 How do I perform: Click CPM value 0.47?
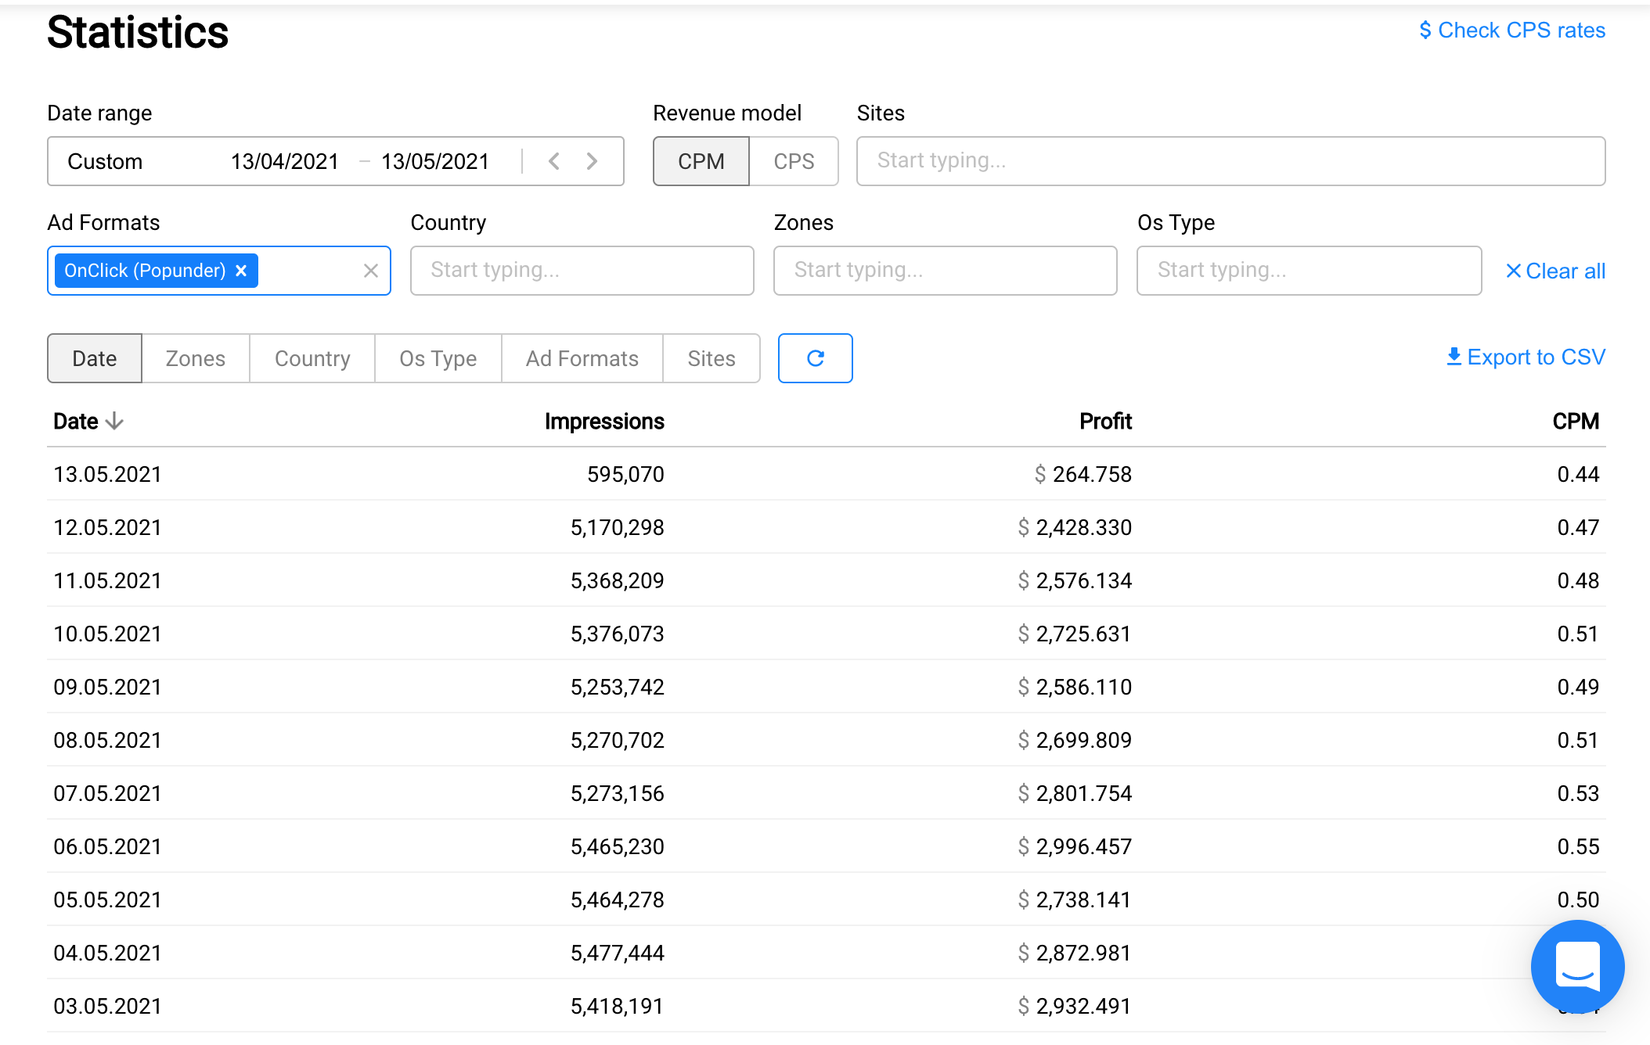coord(1578,528)
